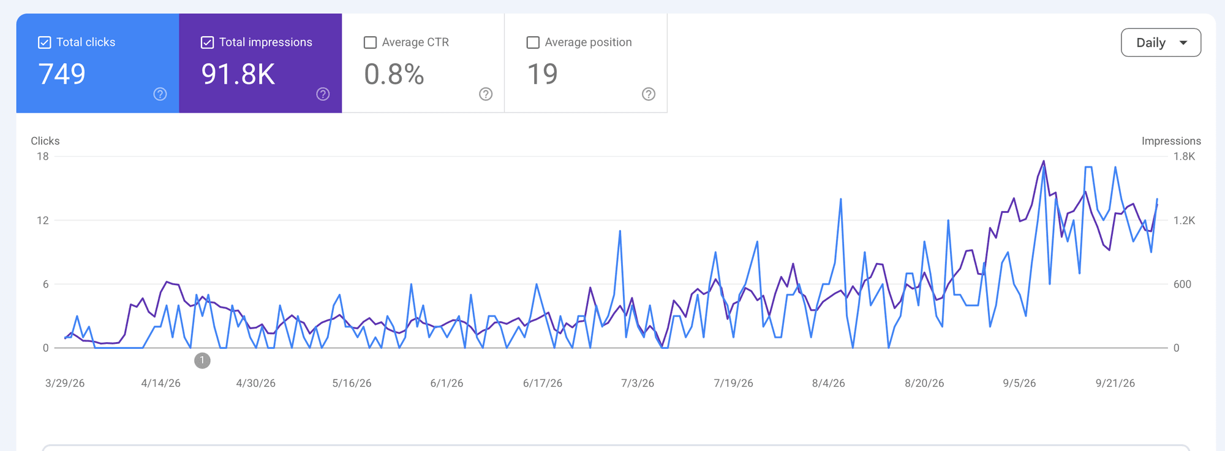Uncheck the Total clicks checkbox
Screen dimensions: 1225x451
click(x=45, y=42)
